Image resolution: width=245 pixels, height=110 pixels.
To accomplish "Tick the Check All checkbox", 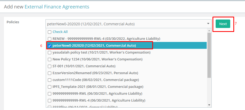I will [49, 32].
